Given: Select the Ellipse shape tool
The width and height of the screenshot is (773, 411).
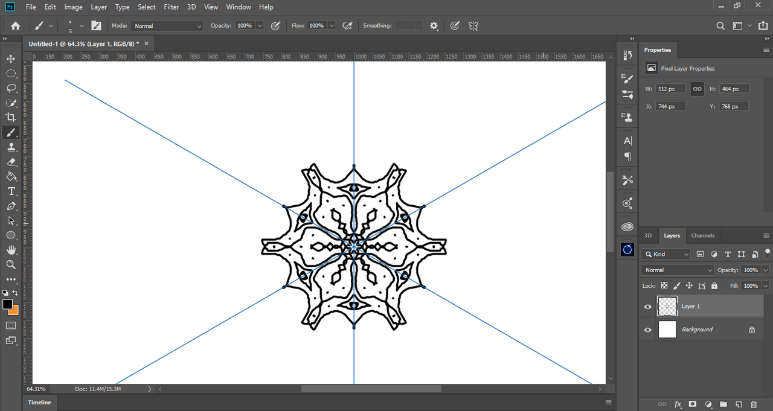Looking at the screenshot, I should pos(11,235).
